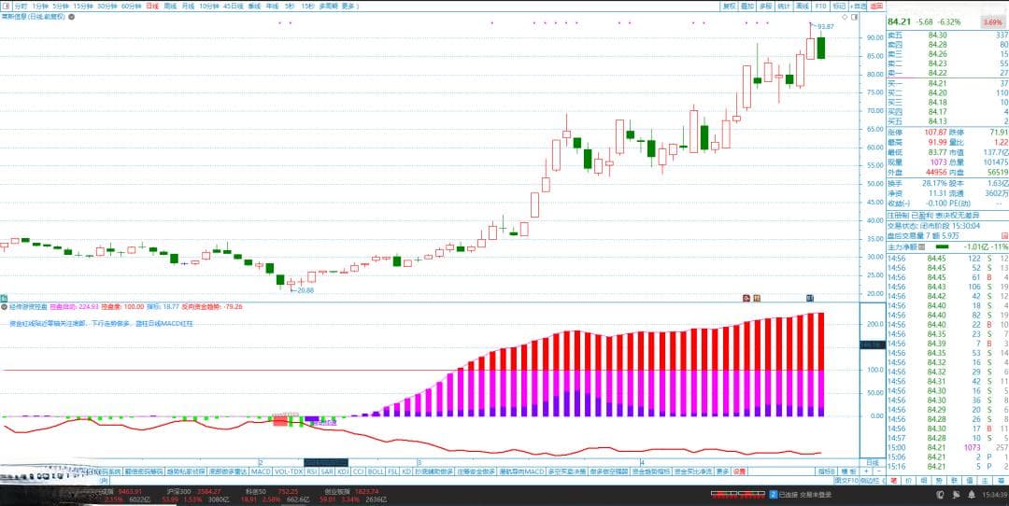
Task: Click the 卖五 84.30 order book row
Action: [947, 35]
